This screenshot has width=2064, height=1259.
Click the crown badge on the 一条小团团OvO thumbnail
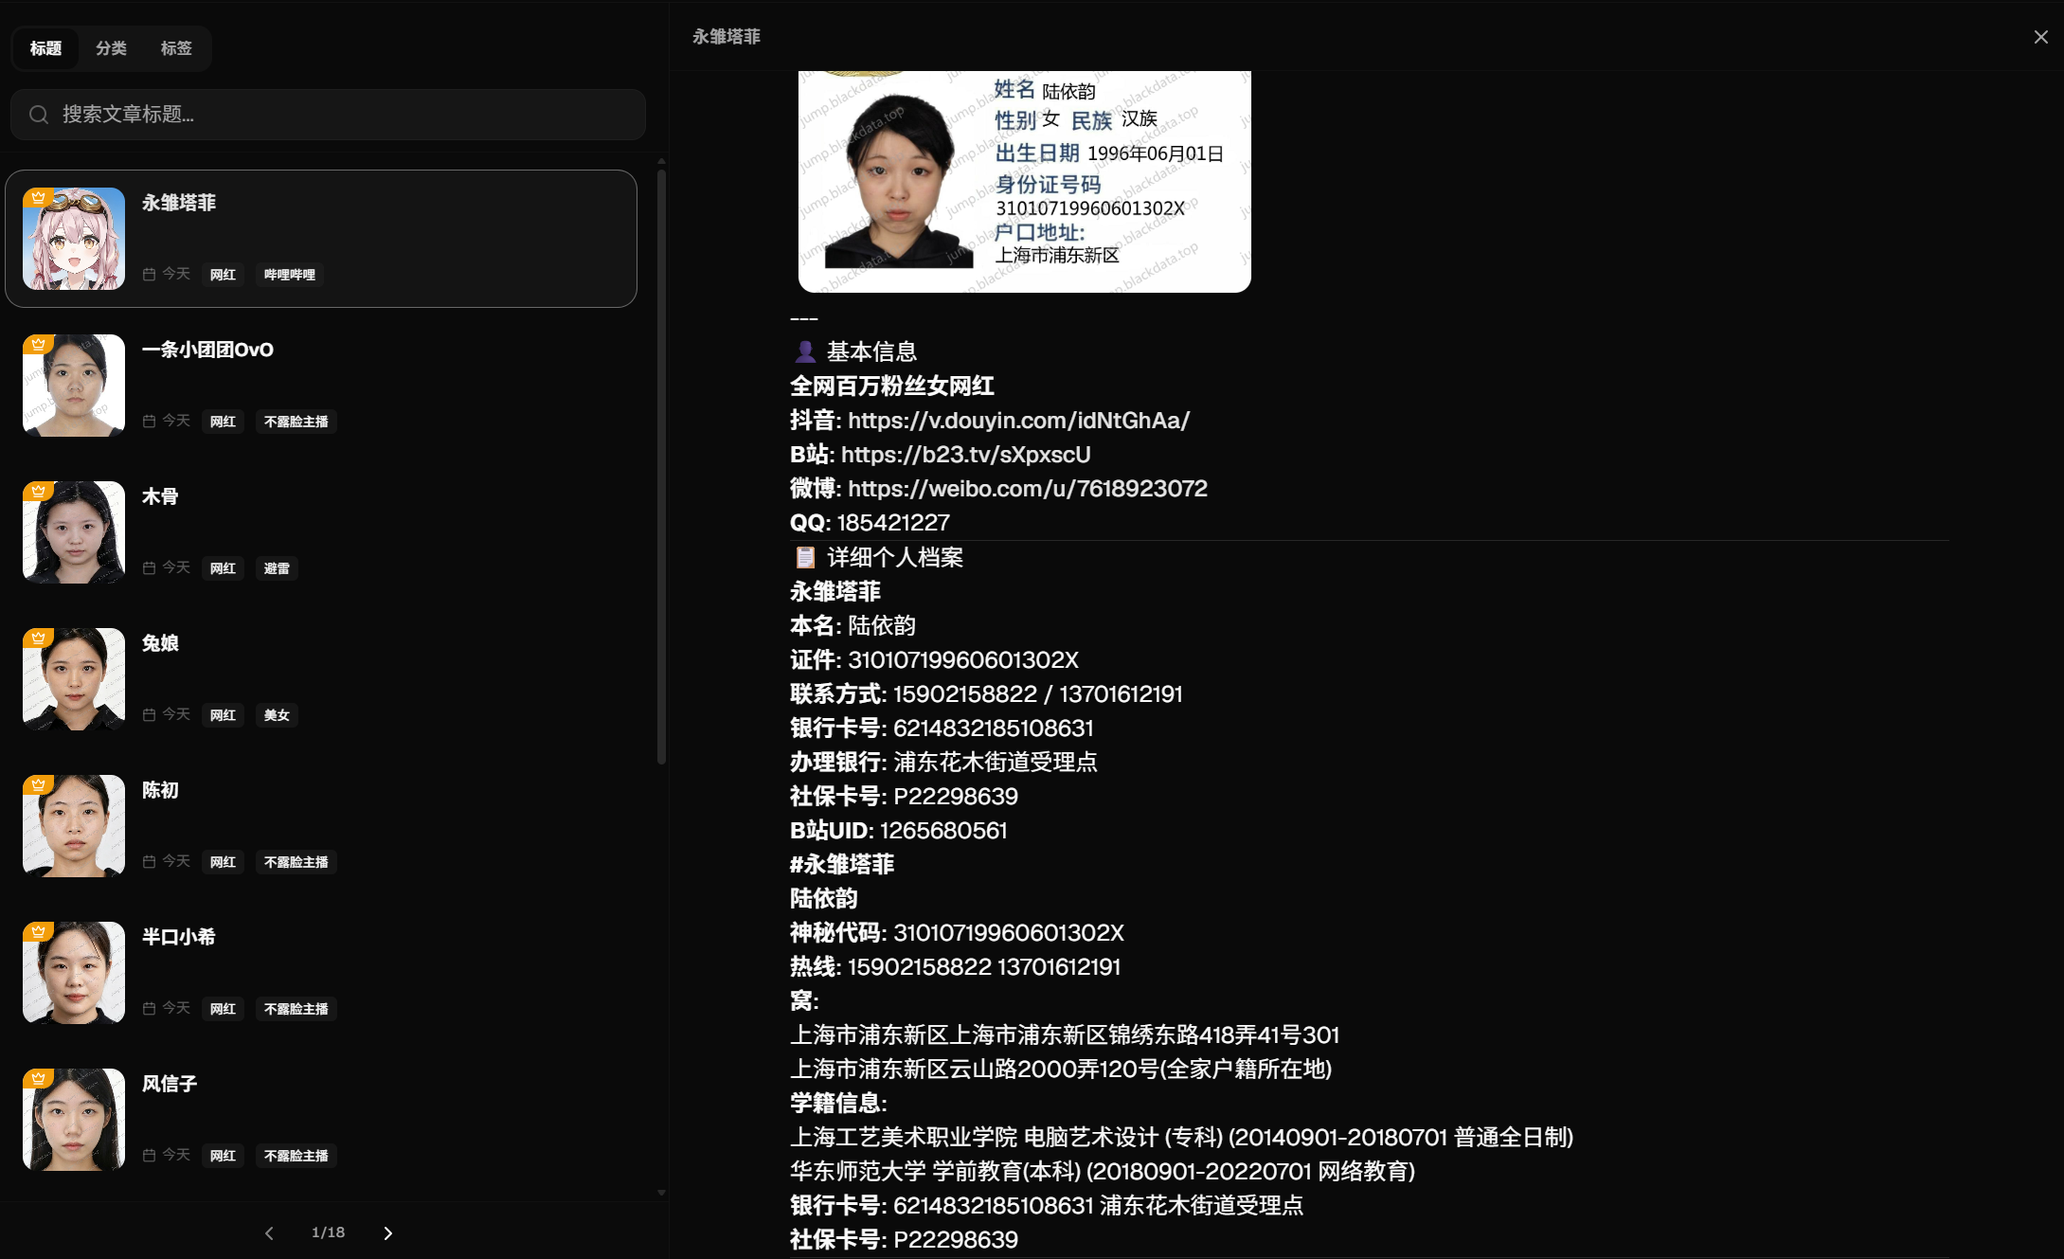coord(38,344)
